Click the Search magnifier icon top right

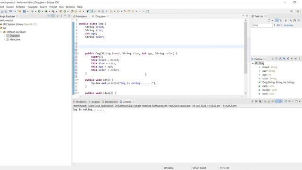point(292,11)
